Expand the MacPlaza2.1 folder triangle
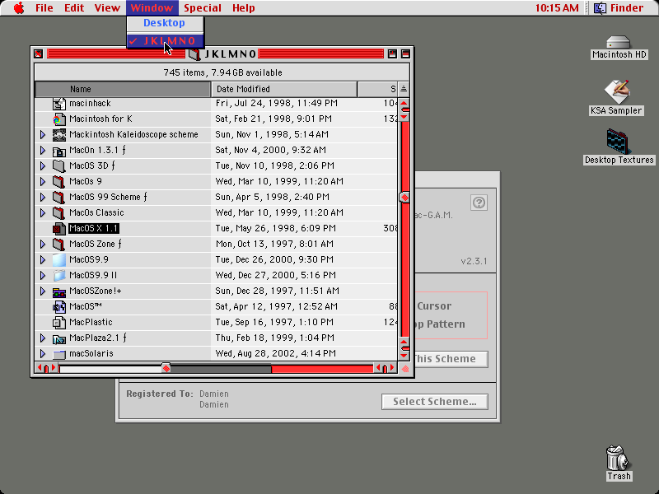The width and height of the screenshot is (659, 494). click(x=43, y=338)
